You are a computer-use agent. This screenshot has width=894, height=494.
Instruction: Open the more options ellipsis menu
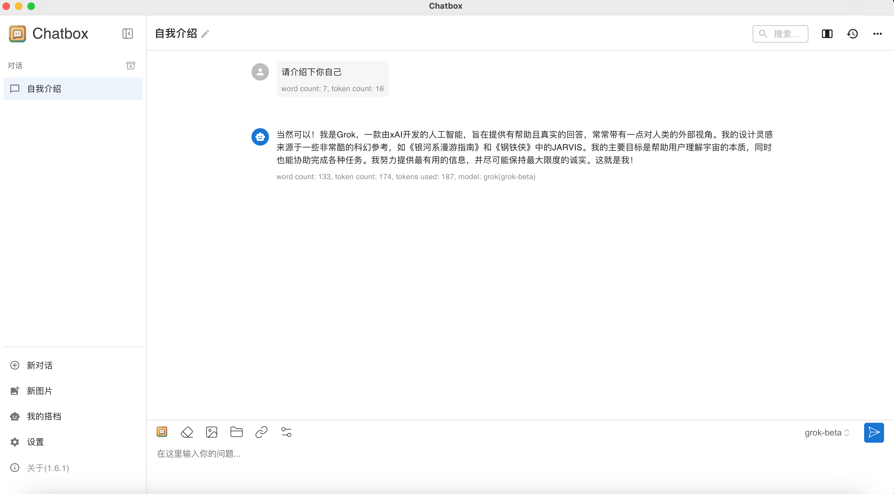877,34
